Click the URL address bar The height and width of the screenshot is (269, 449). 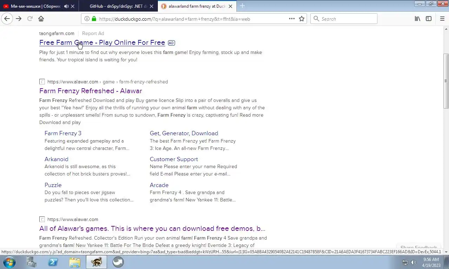click(x=193, y=19)
